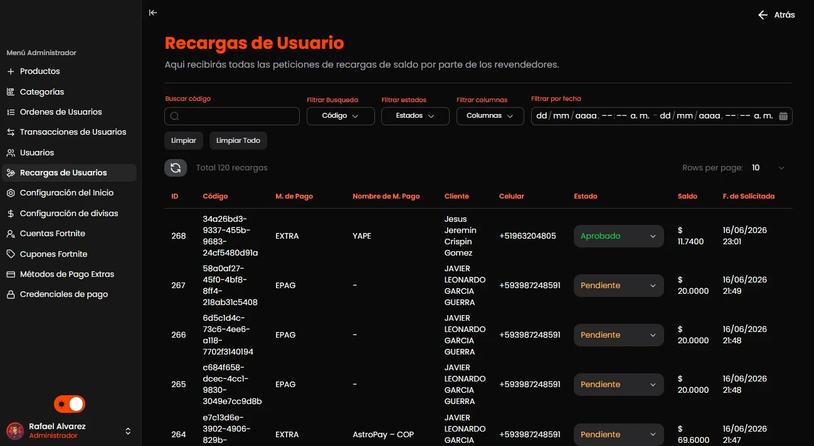Open the Columnas filter dropdown
Viewport: 814px width, 446px height.
(490, 116)
